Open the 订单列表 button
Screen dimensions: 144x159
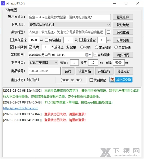123,40
